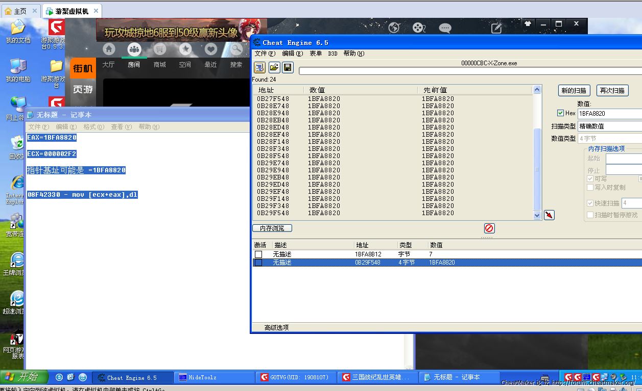This screenshot has height=391, width=642.
Task: Click the save floppy disk icon
Action: point(288,68)
